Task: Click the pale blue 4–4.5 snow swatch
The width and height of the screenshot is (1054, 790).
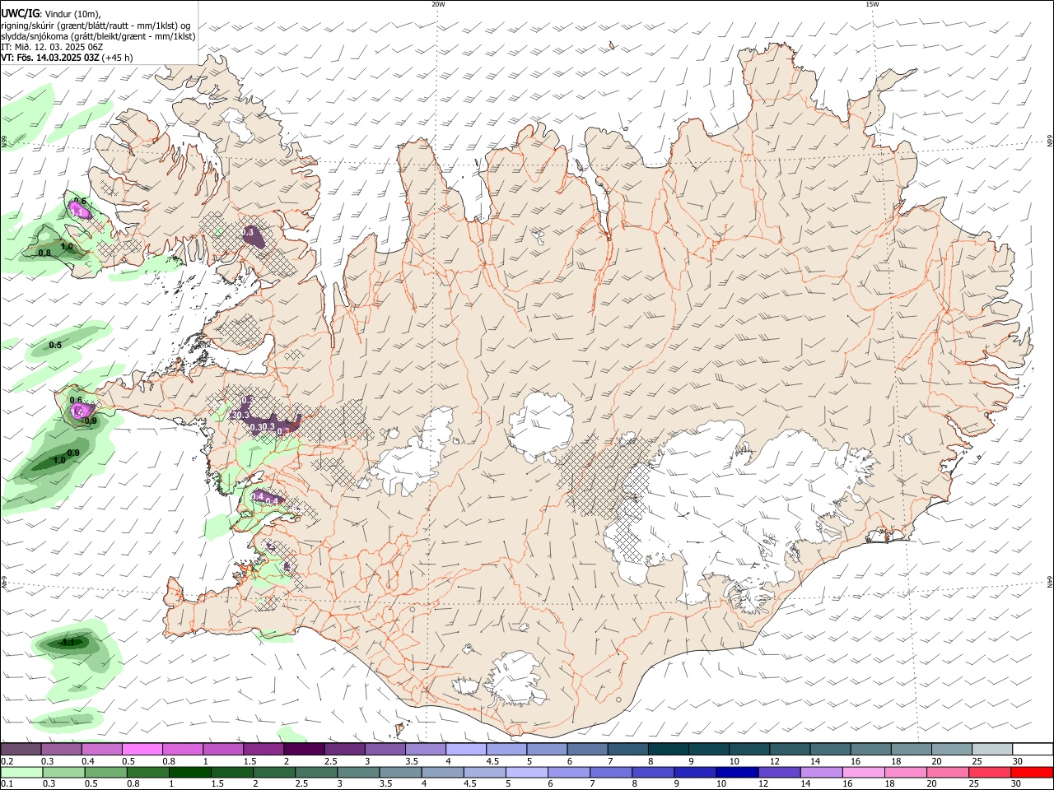Action: 466,749
